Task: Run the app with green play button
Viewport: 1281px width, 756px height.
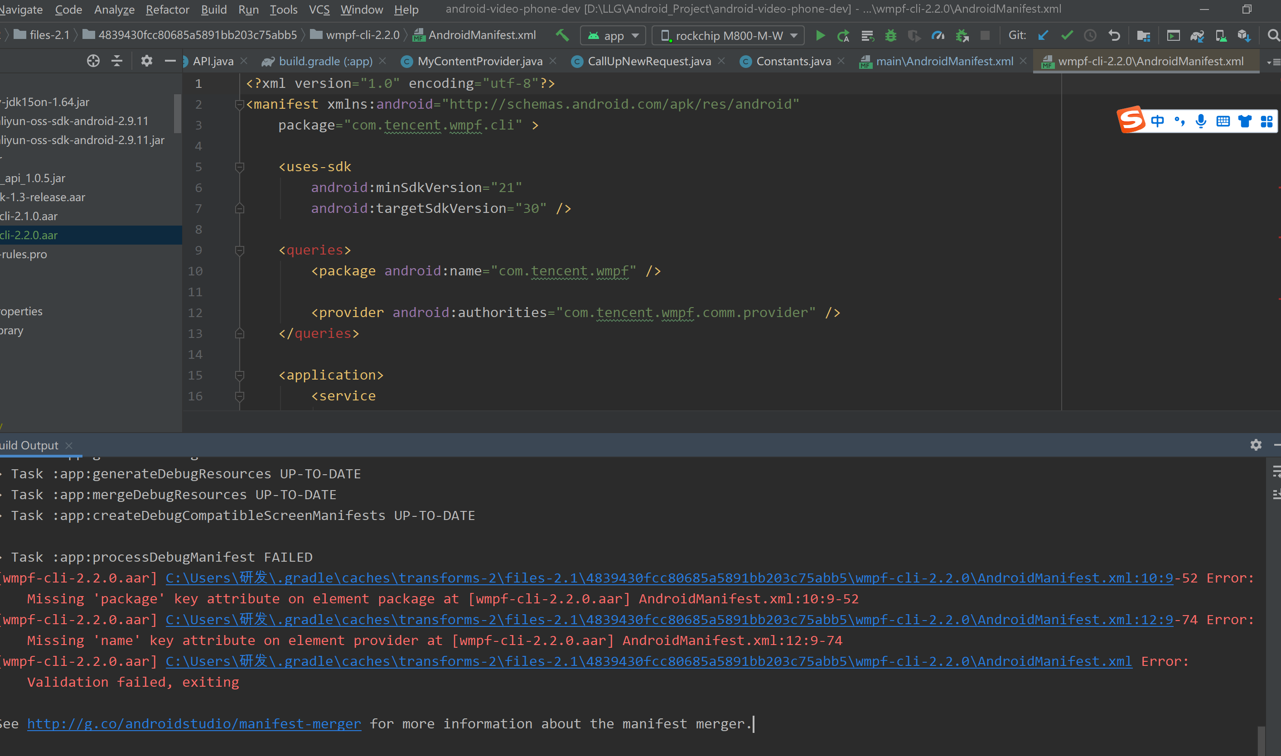Action: [x=820, y=35]
